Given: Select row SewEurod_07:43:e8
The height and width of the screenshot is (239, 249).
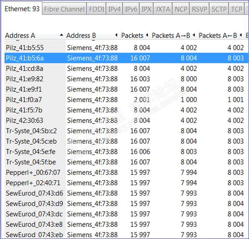Looking at the screenshot, I should click(126, 224).
